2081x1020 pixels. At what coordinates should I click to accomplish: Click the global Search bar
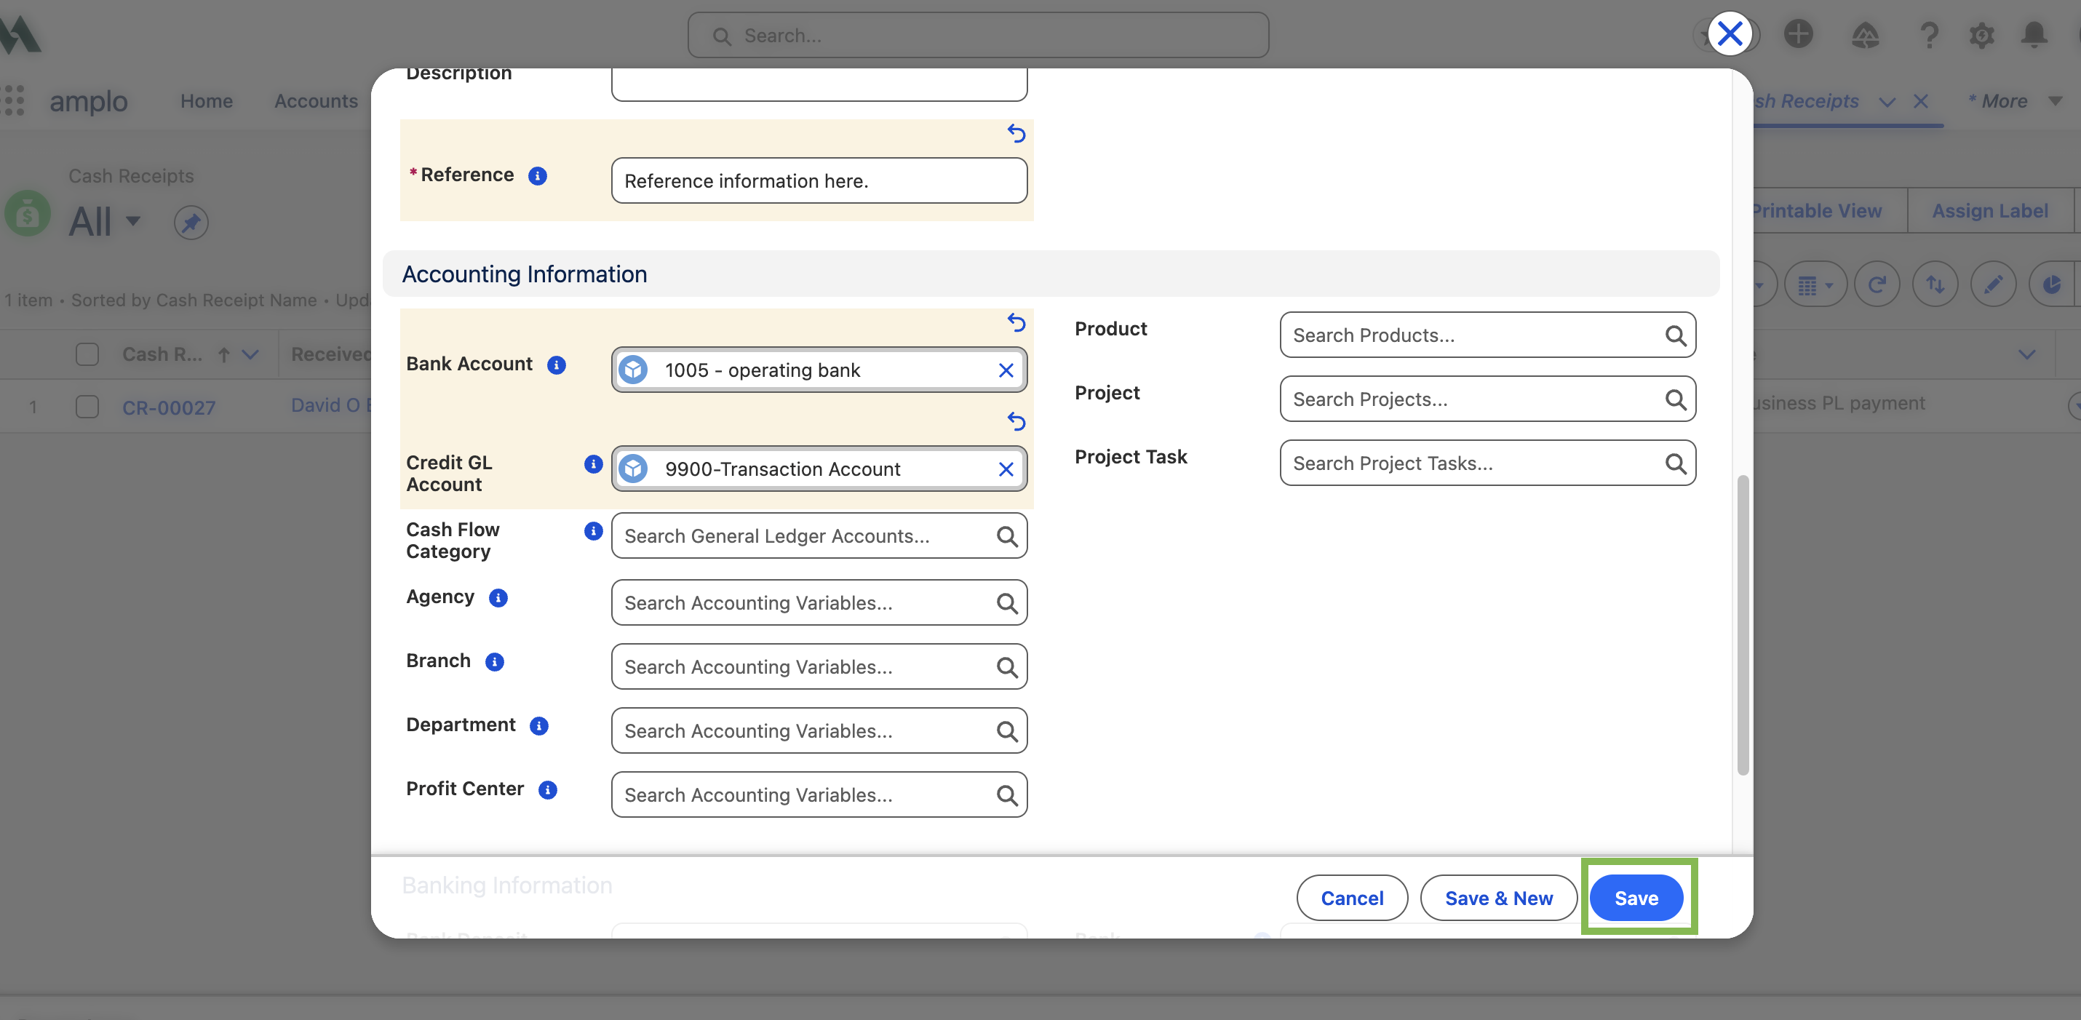977,36
